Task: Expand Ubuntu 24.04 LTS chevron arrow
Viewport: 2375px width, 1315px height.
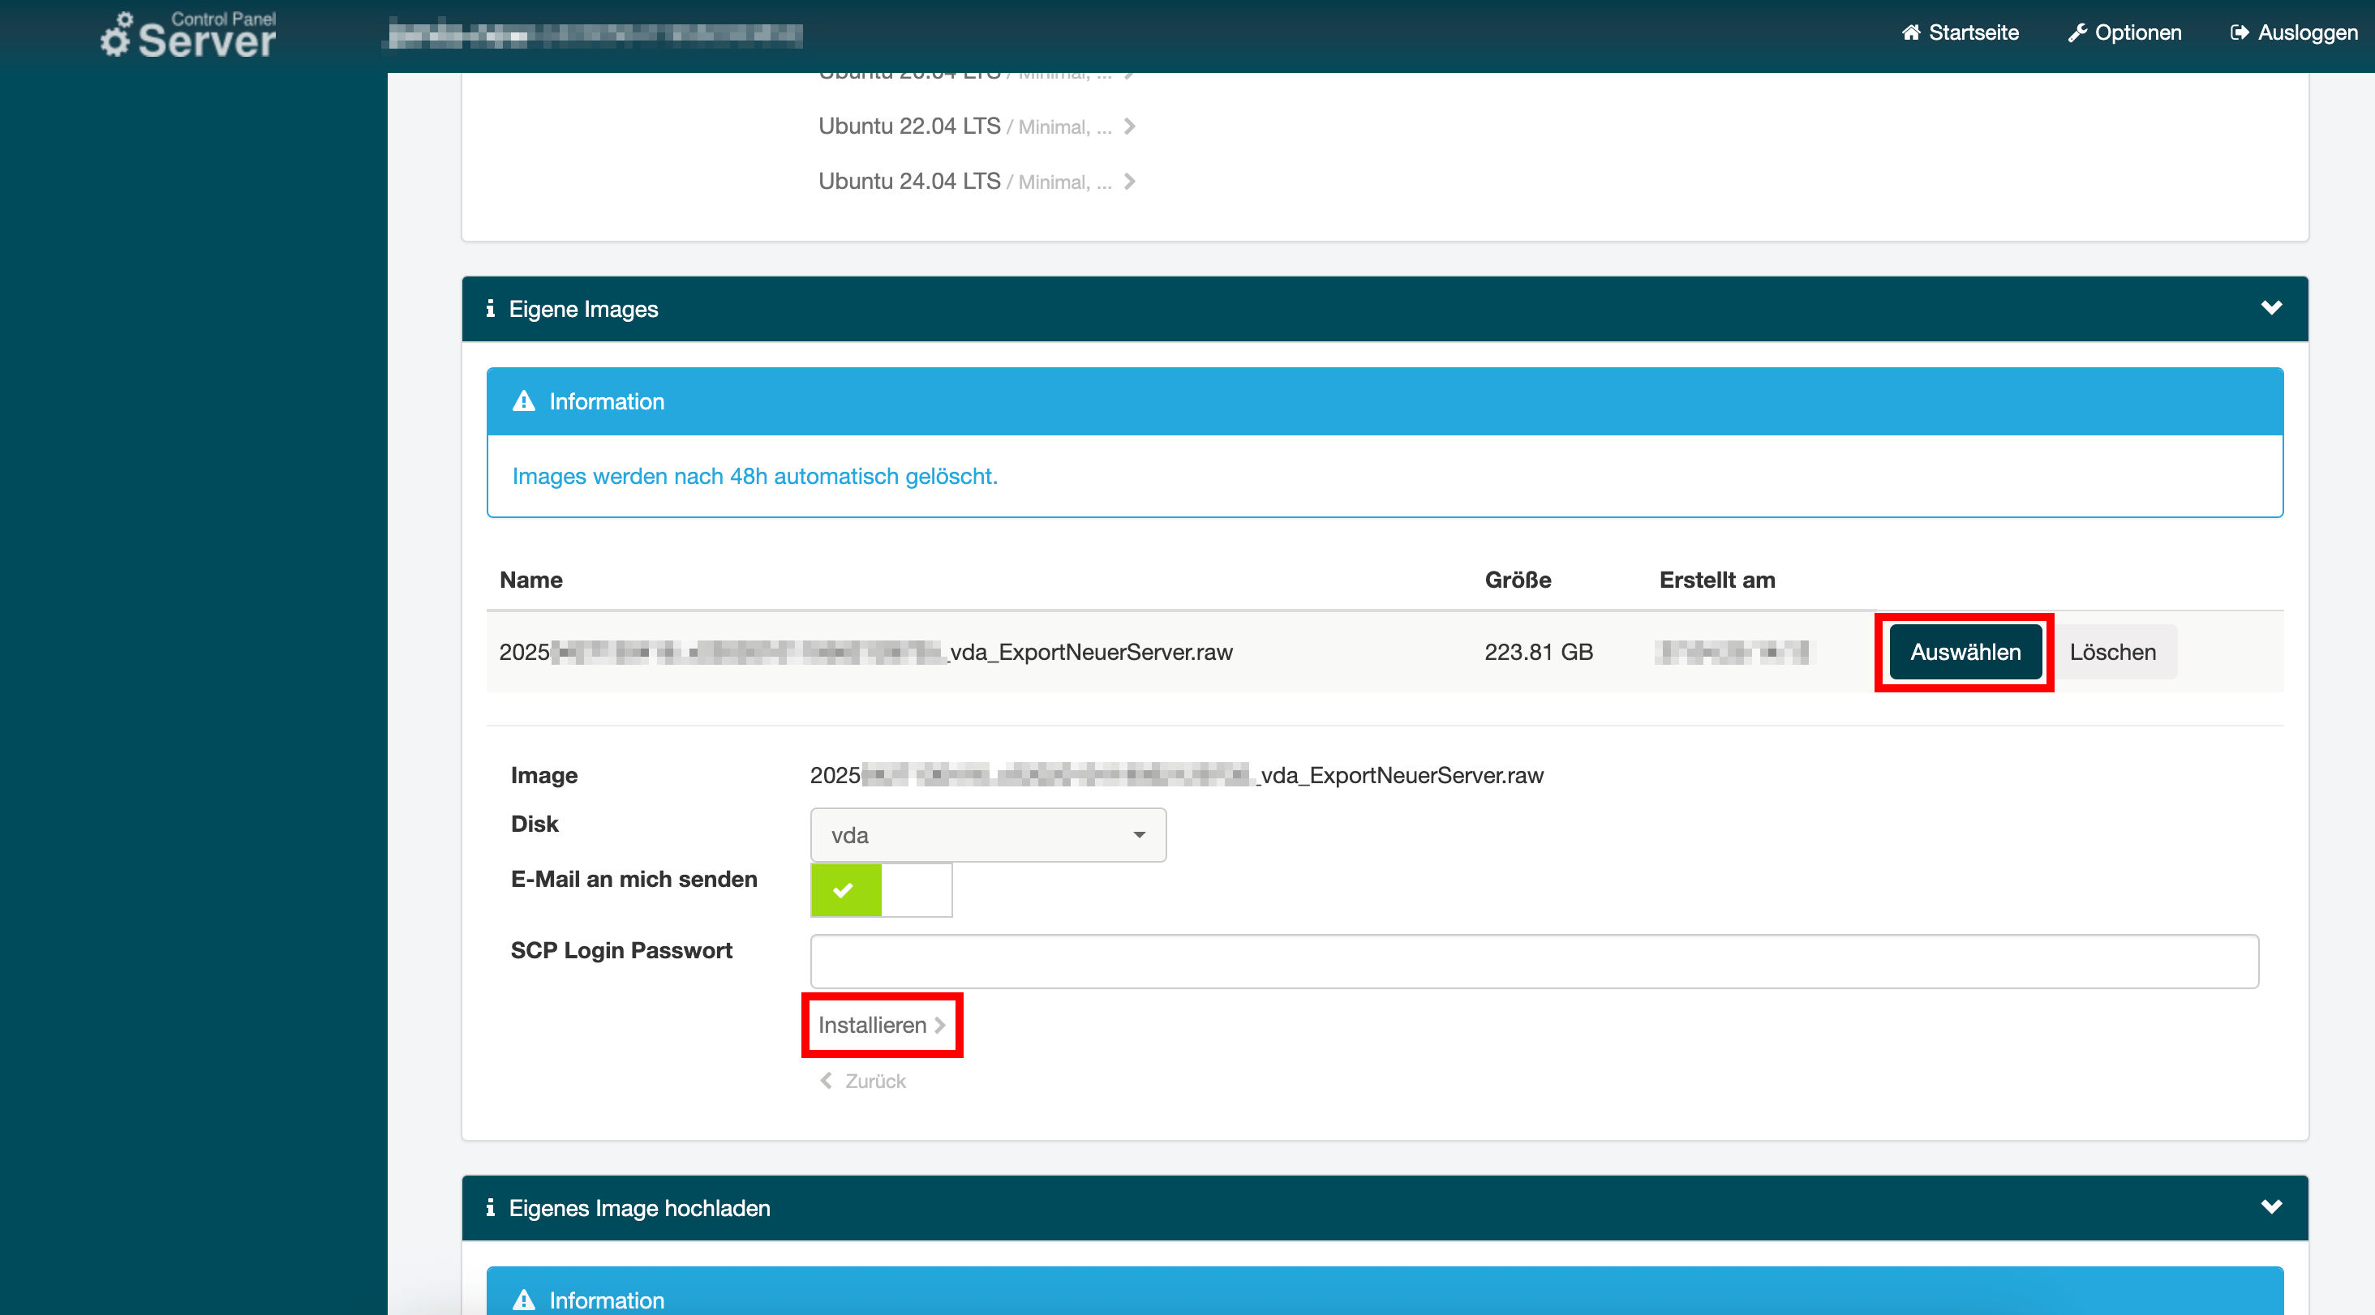Action: (x=1129, y=182)
